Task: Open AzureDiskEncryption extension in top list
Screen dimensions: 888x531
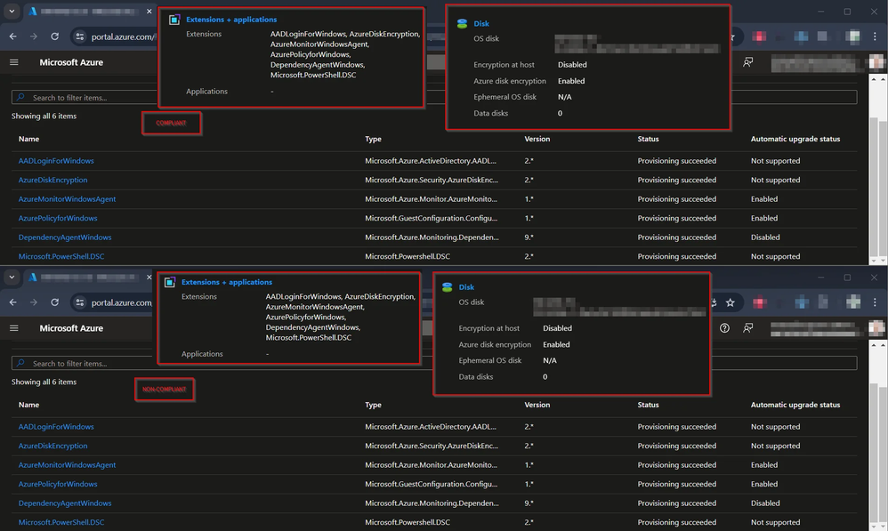Action: pos(52,180)
